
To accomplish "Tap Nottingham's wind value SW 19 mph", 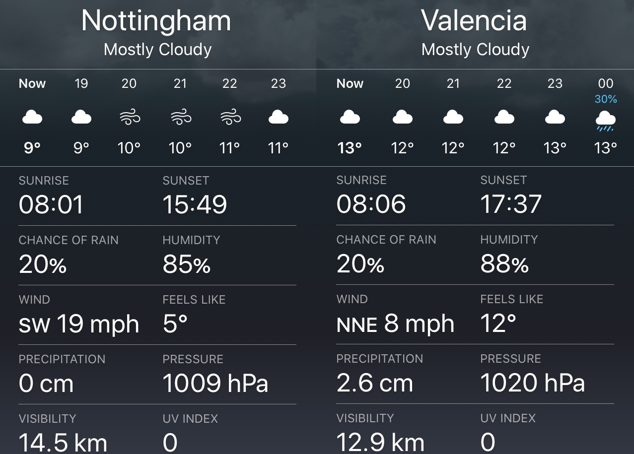I will (79, 324).
